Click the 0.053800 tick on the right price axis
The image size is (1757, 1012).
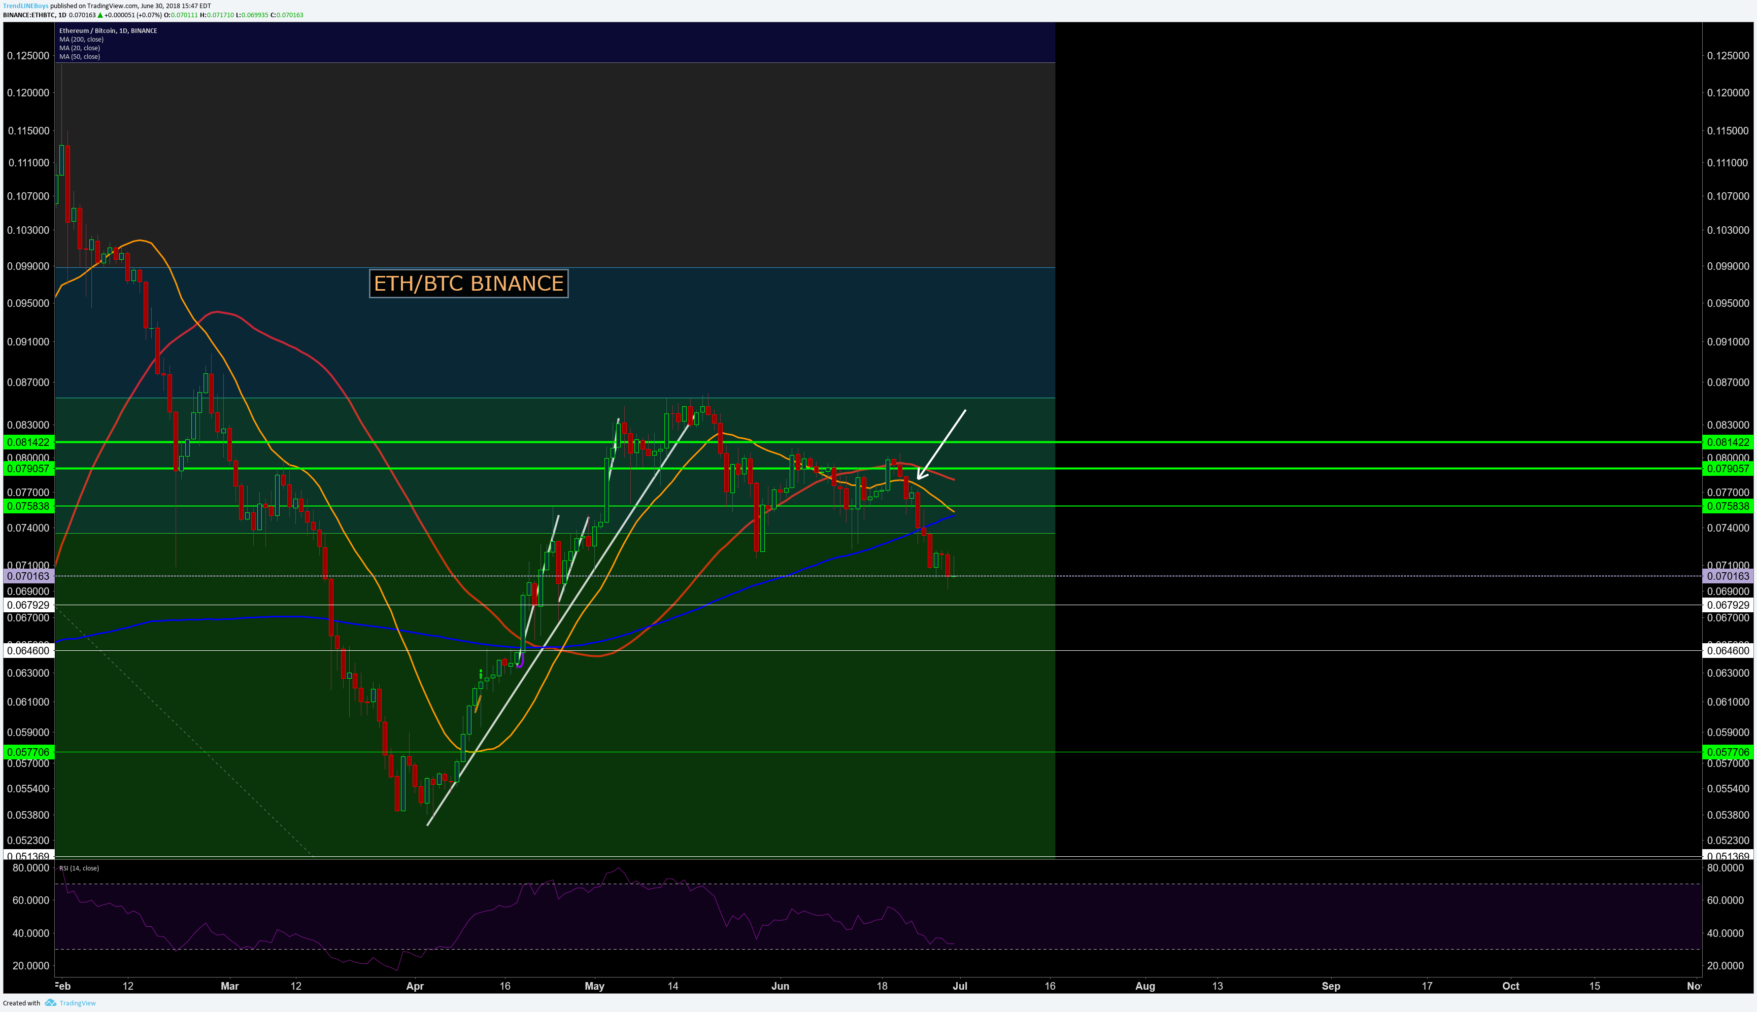pyautogui.click(x=1729, y=815)
